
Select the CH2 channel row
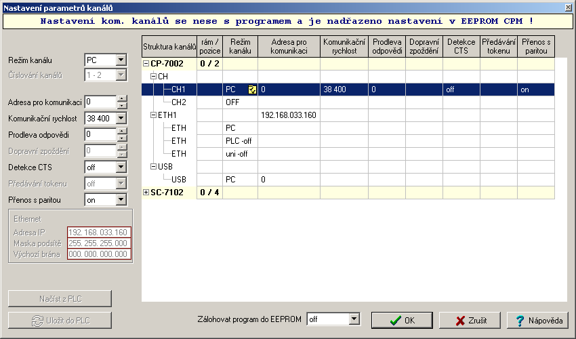[348, 102]
